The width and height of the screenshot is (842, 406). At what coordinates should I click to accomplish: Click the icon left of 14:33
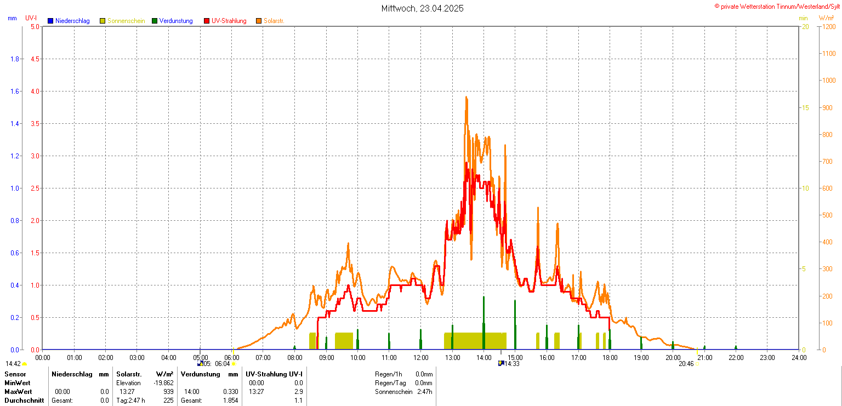pyautogui.click(x=500, y=363)
